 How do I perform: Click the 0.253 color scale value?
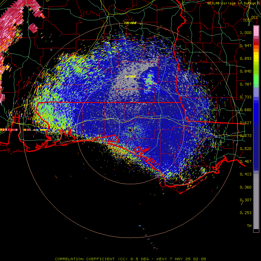246,213
